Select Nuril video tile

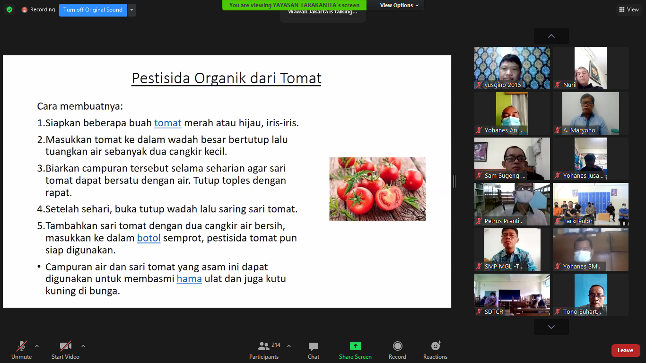click(x=591, y=68)
